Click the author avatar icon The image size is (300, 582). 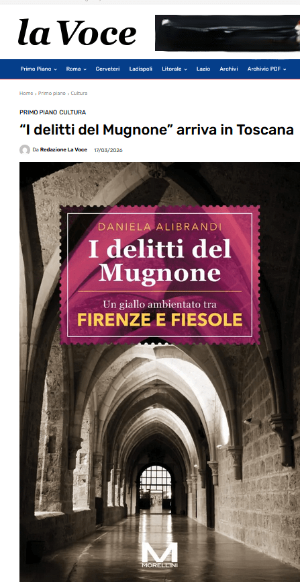pyautogui.click(x=25, y=150)
